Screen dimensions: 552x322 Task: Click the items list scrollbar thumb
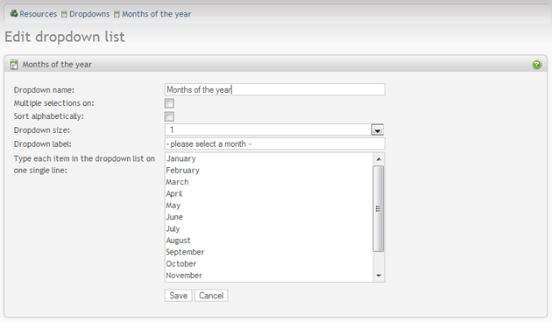[379, 209]
